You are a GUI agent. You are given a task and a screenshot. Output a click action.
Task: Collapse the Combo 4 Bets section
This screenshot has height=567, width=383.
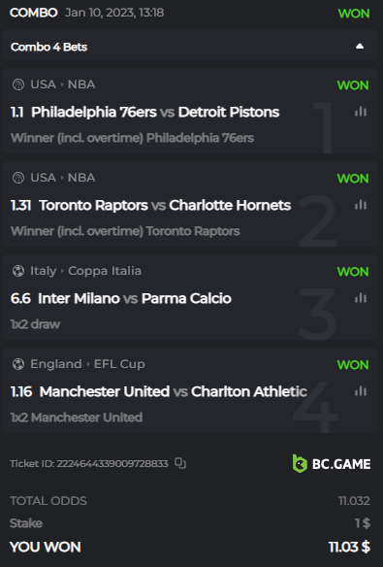click(360, 47)
